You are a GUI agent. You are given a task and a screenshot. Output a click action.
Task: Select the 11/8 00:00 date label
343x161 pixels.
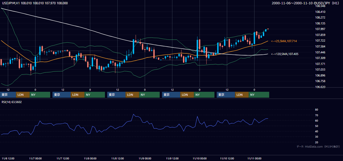point(90,159)
